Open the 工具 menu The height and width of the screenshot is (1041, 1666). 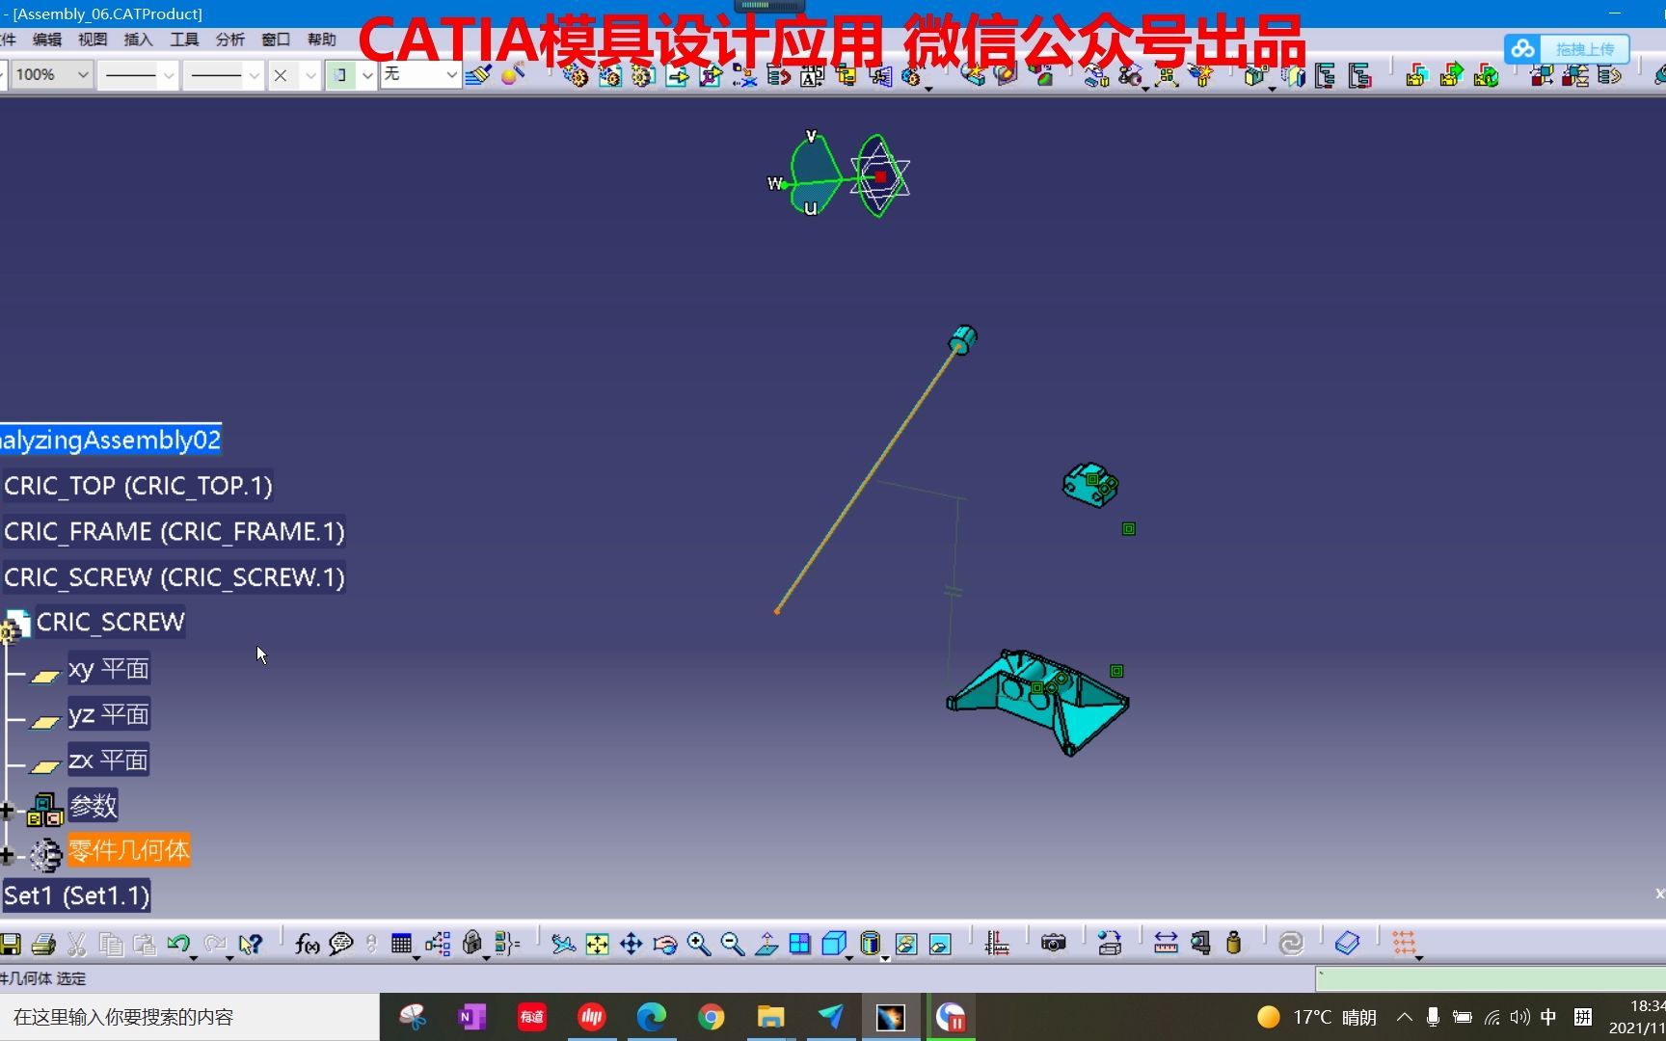pyautogui.click(x=184, y=40)
